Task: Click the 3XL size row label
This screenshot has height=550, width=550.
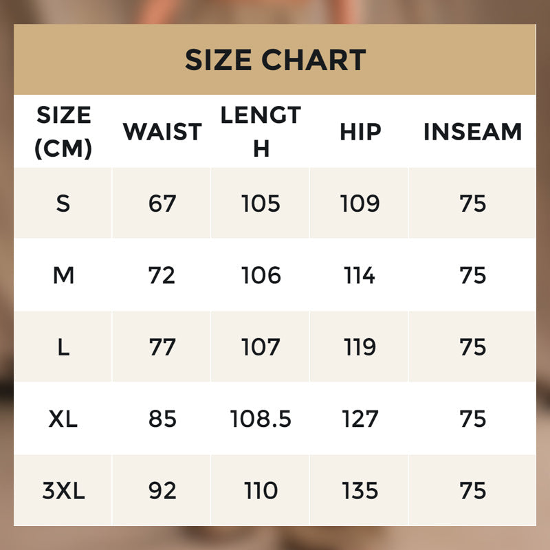Action: pyautogui.click(x=63, y=491)
